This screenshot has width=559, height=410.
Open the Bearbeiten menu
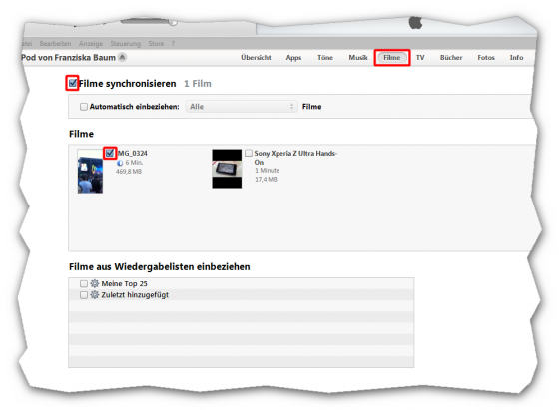(x=55, y=44)
